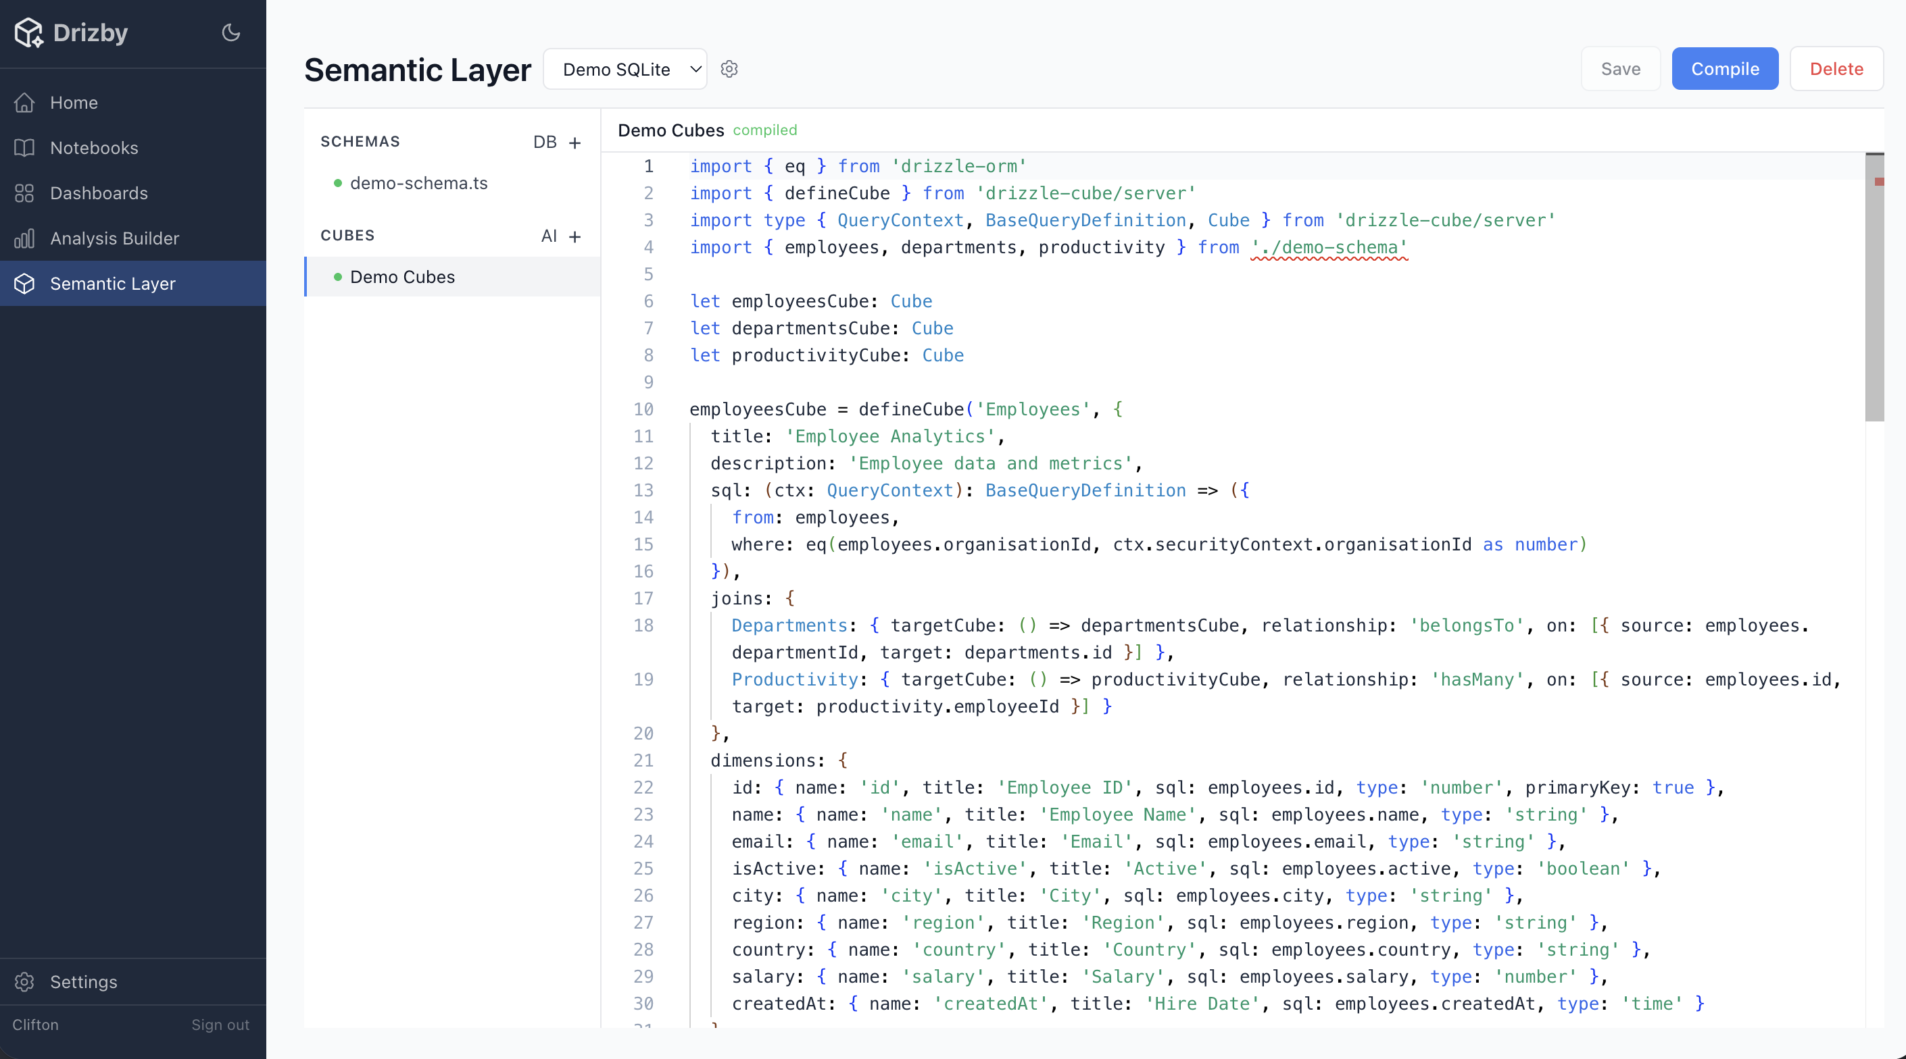Open Settings from the sidebar

click(x=83, y=982)
